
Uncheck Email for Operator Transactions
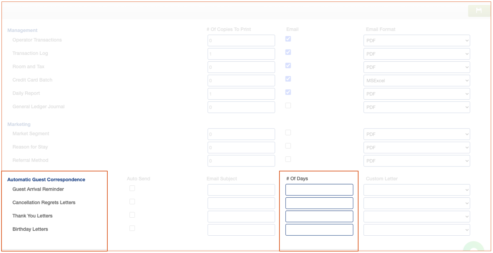[x=288, y=39]
